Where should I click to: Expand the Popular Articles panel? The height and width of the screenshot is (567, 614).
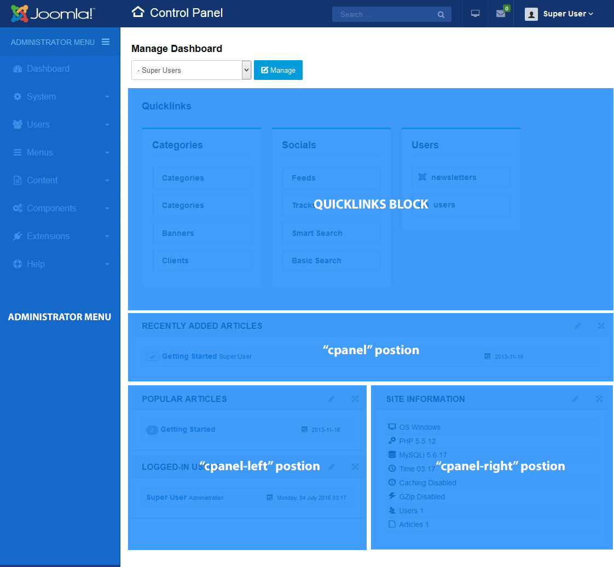(x=355, y=399)
